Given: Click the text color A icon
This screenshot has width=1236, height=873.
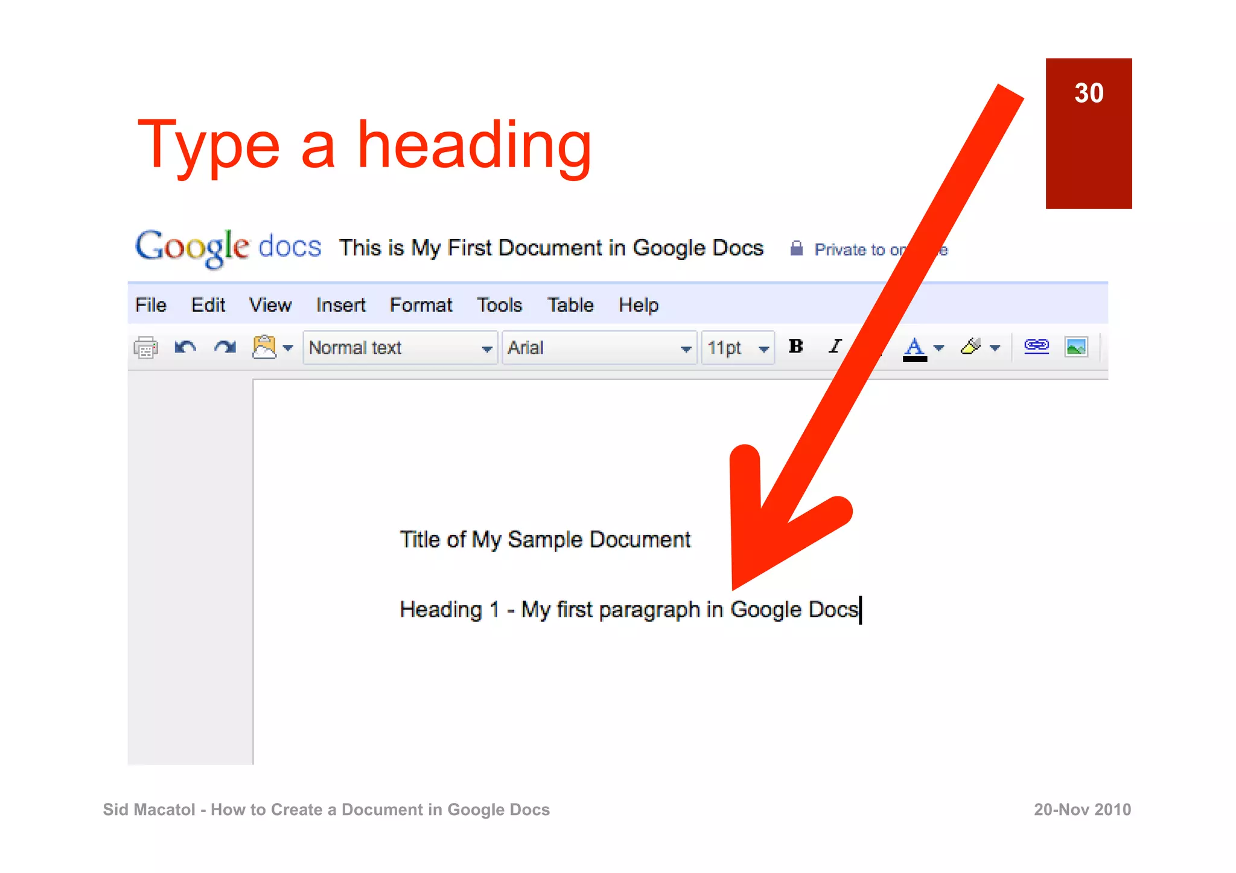Looking at the screenshot, I should 915,348.
